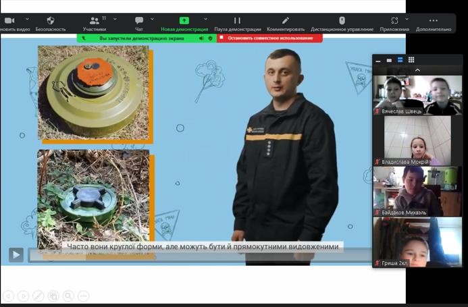Expand chevron next to Новая демонстрация

click(206, 19)
